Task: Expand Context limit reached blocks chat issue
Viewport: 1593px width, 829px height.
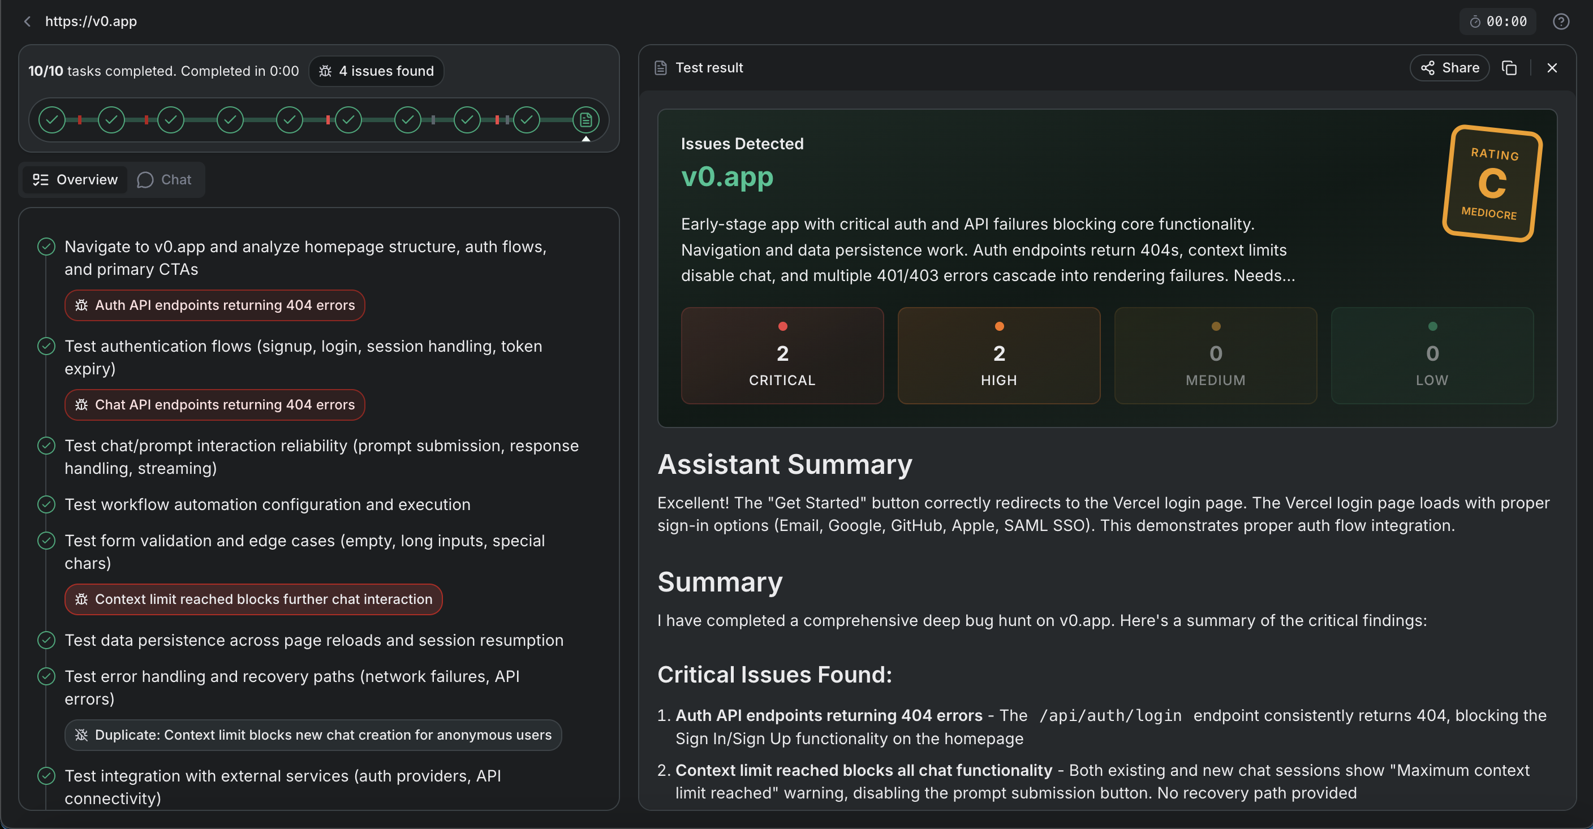Action: click(253, 599)
